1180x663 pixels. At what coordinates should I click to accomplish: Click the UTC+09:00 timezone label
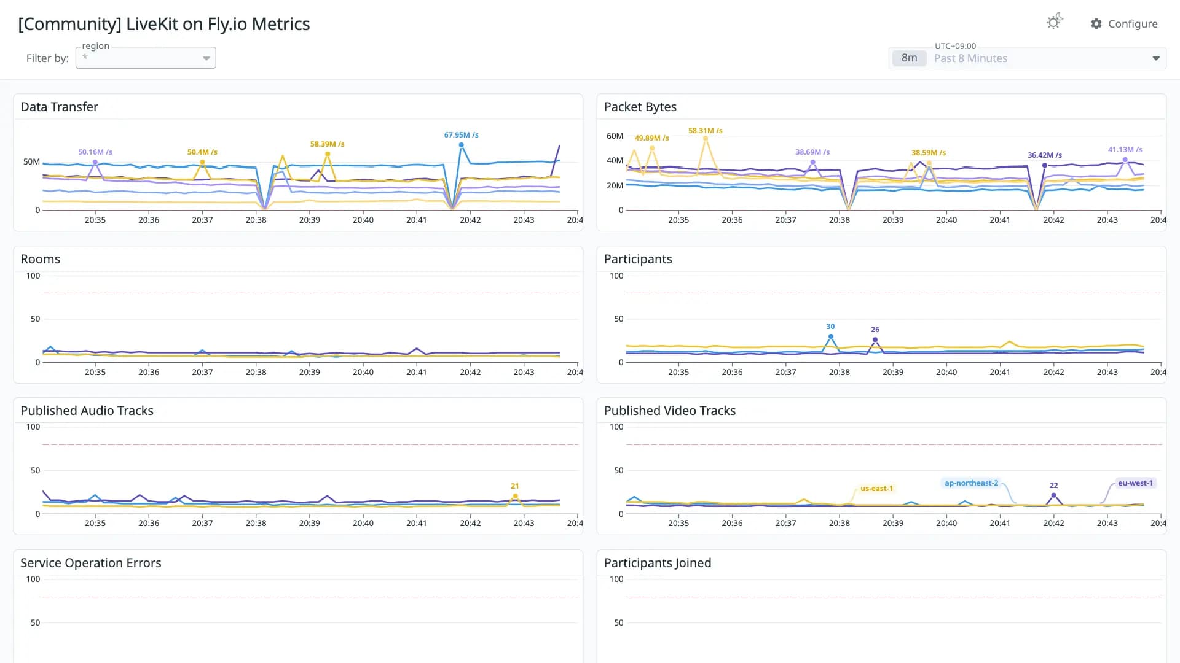pyautogui.click(x=955, y=46)
